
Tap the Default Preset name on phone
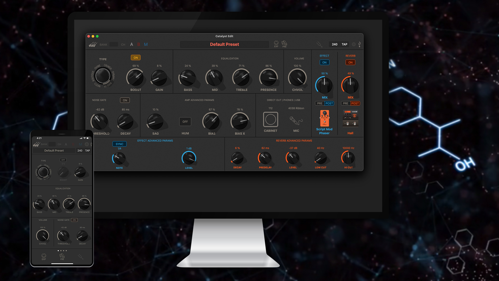pyautogui.click(x=54, y=151)
